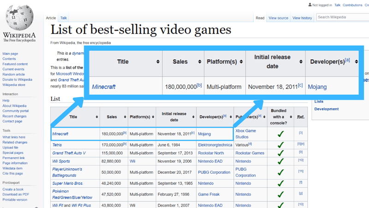Open Elektronorgtechnica developer link
369x208 pixels.
click(x=215, y=145)
